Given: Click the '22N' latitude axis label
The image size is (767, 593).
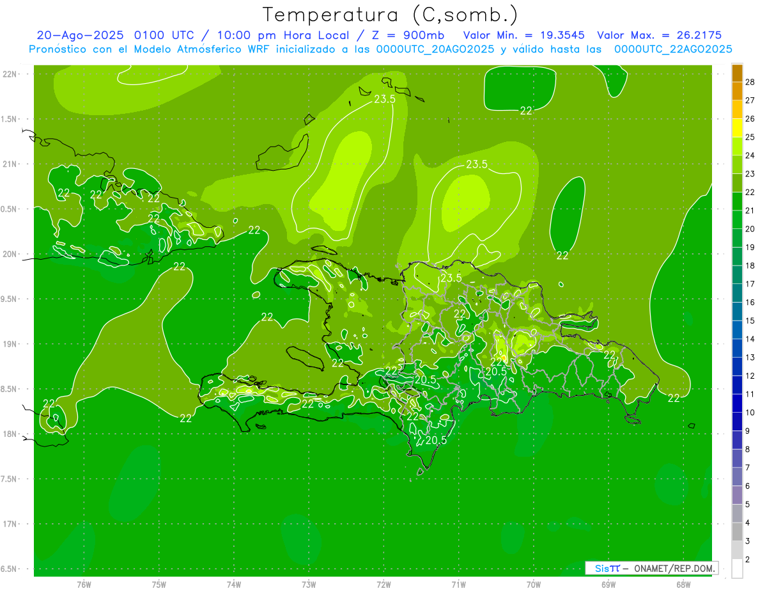Looking at the screenshot, I should point(10,74).
